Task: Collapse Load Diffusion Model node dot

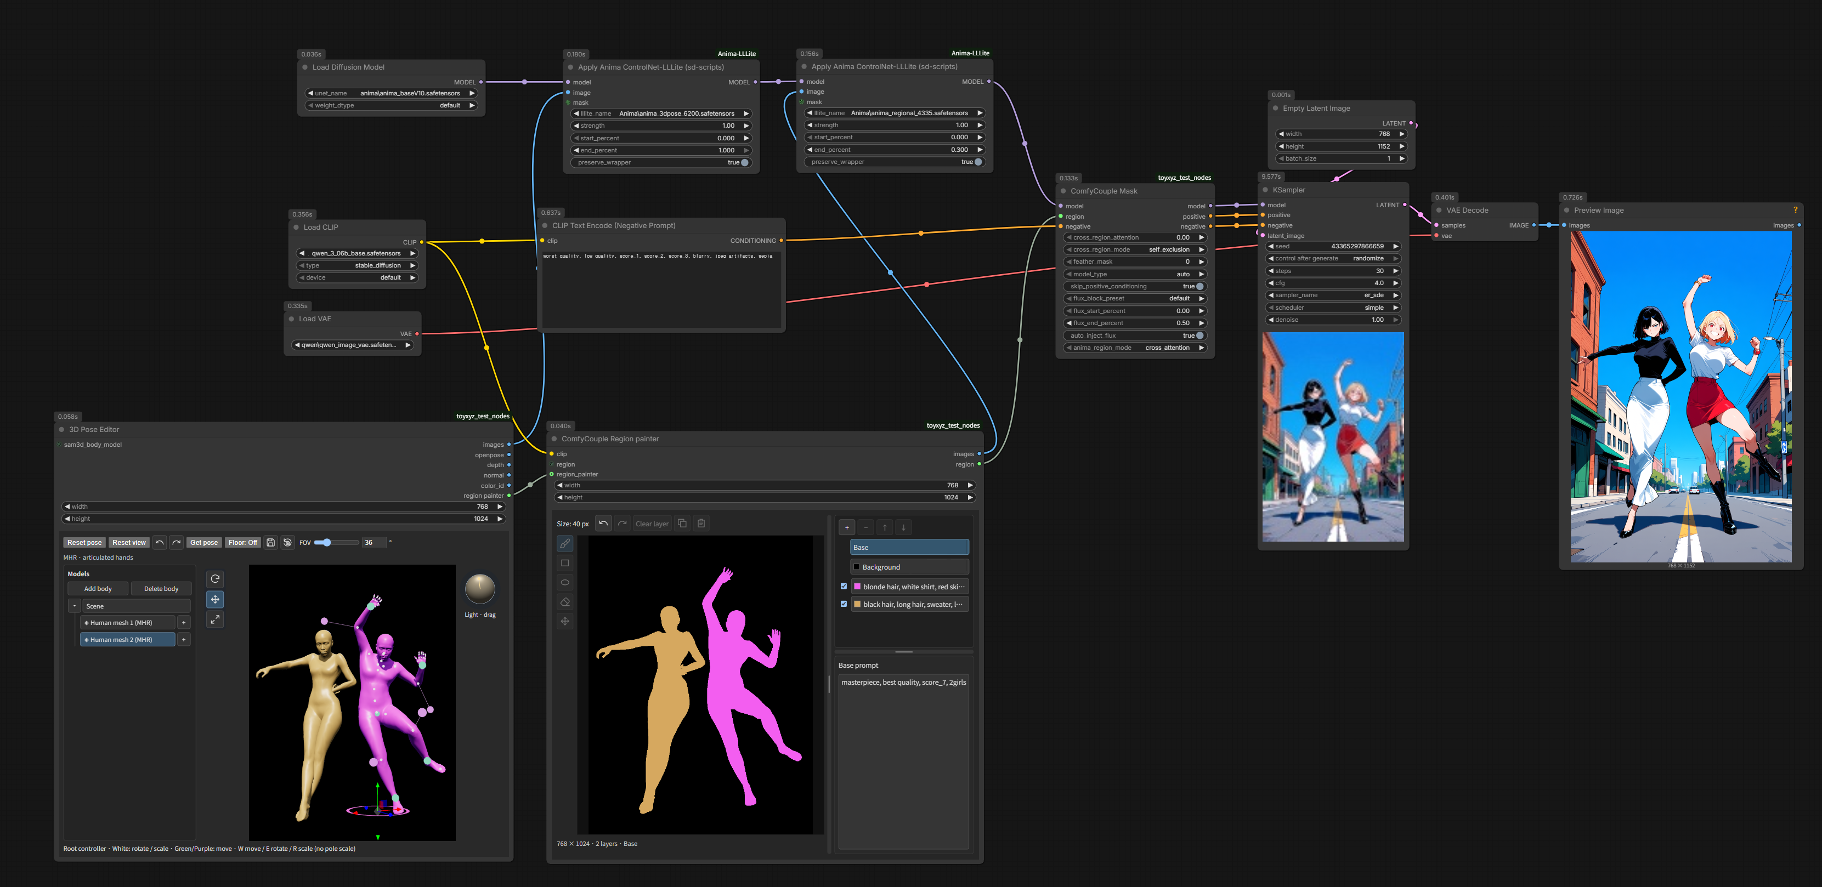Action: tap(305, 67)
